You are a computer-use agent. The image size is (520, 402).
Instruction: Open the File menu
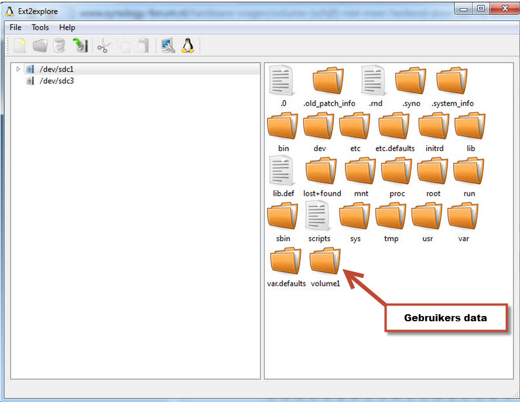[15, 28]
